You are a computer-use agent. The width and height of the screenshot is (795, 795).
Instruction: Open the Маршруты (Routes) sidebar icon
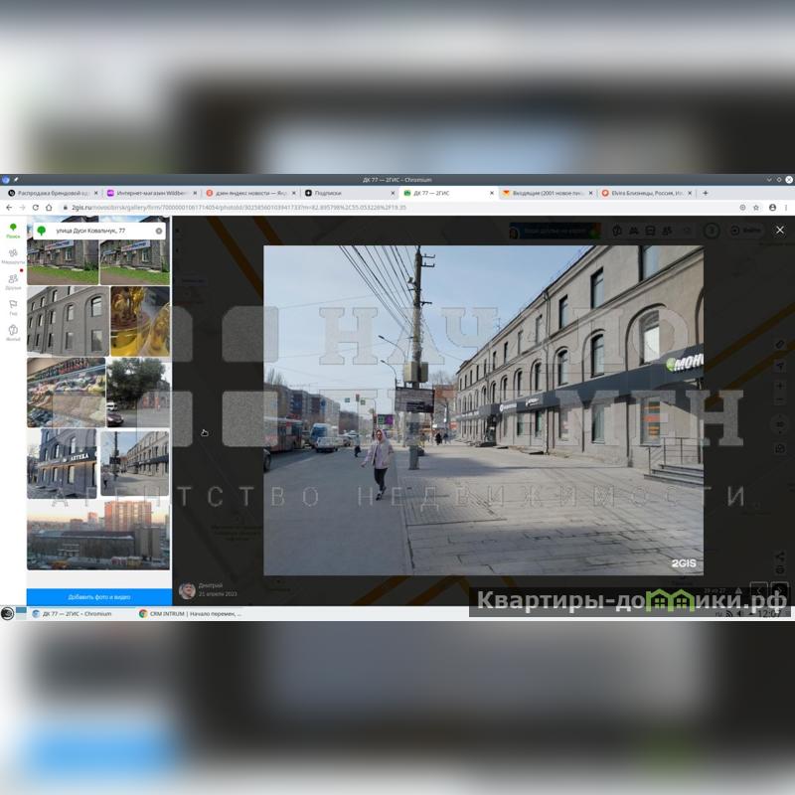click(x=13, y=255)
